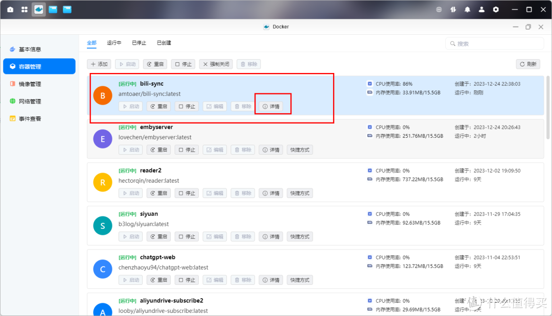The image size is (552, 316).
Task: Restart the bili-sync container
Action: (x=158, y=106)
